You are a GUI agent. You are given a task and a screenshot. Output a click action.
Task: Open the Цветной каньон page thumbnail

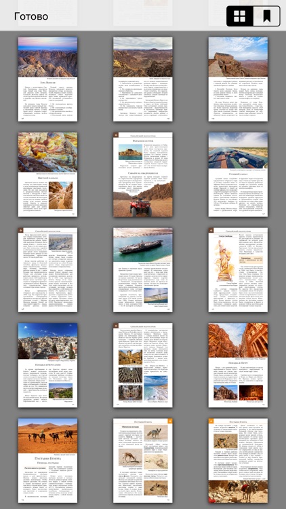click(x=47, y=174)
